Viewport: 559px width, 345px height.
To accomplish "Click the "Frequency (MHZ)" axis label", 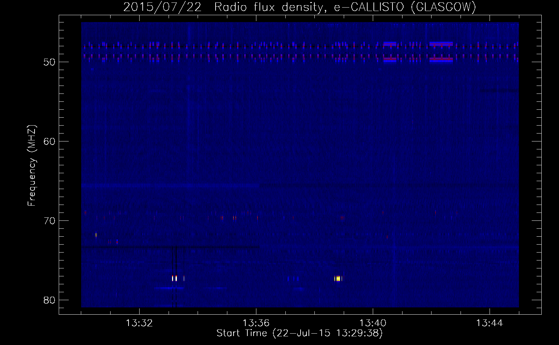I will [x=32, y=166].
